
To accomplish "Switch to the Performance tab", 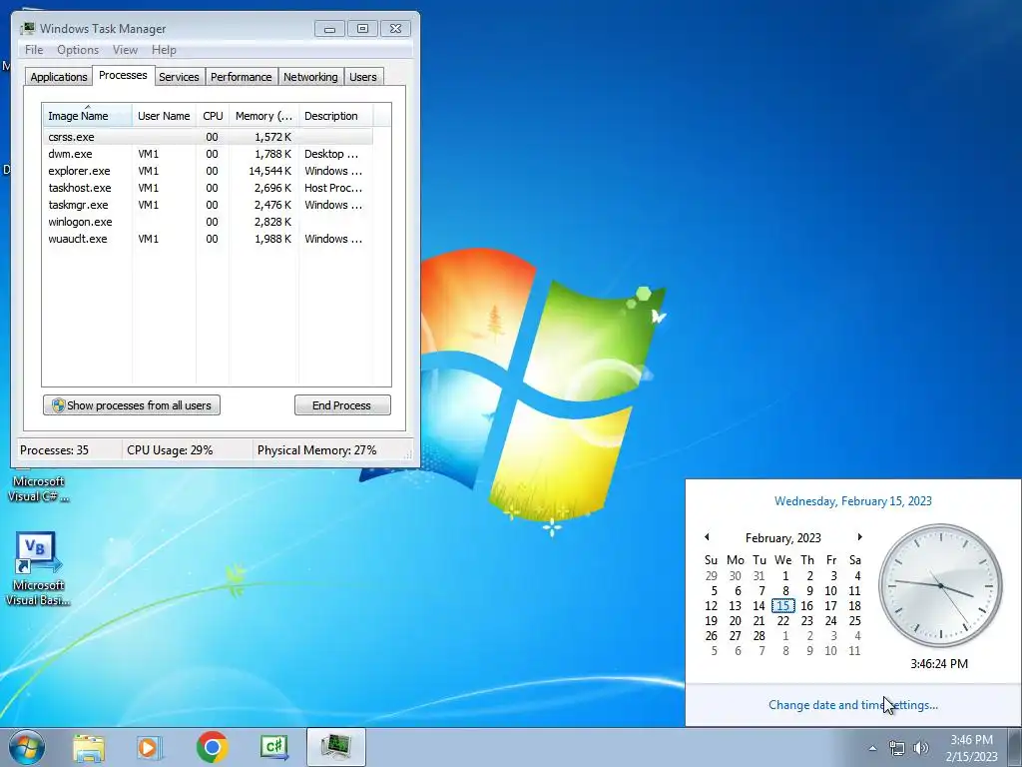I will (241, 77).
